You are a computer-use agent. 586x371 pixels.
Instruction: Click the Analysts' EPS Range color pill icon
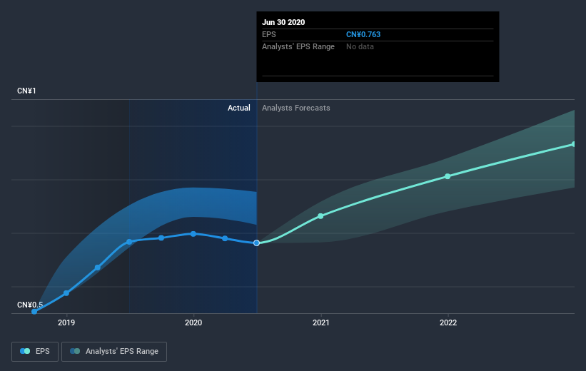[75, 351]
